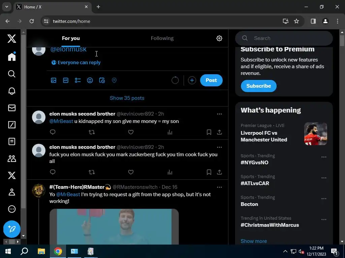Viewport: 345px width, 258px height.
Task: Bookmark the mark zuckerberg tim cook post
Action: click(x=209, y=172)
